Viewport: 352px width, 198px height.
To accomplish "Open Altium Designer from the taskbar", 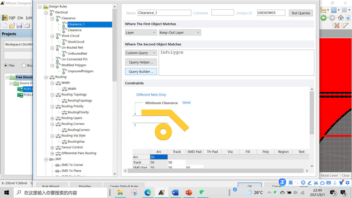I will [x=161, y=192].
